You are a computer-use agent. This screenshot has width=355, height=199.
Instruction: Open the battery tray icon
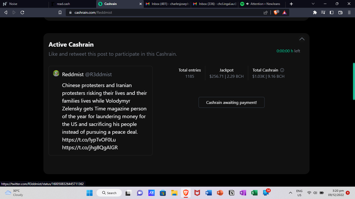[322, 193]
